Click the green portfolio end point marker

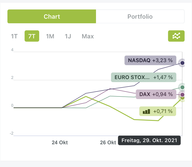[x=182, y=98]
